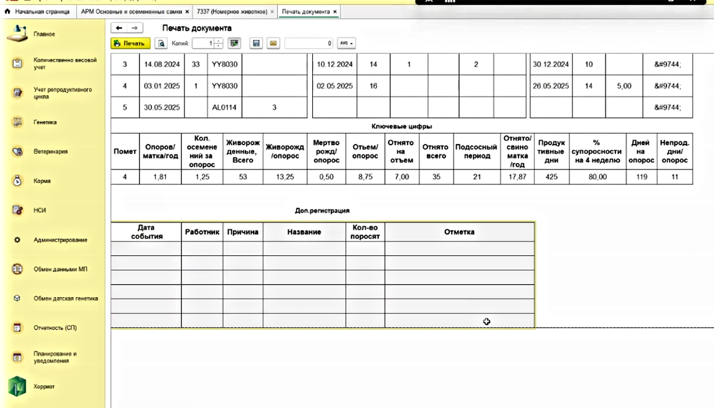Click the numeric sum field showing 0
The image size is (714, 408).
coord(309,44)
